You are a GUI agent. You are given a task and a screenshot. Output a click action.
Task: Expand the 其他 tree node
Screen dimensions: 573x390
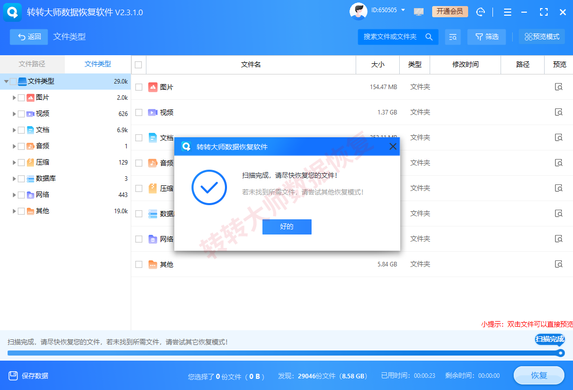pos(14,211)
